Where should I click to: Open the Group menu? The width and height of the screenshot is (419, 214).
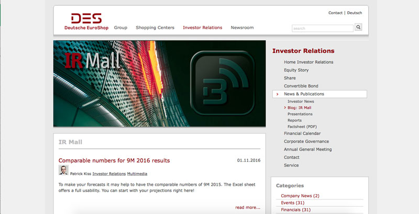[120, 28]
